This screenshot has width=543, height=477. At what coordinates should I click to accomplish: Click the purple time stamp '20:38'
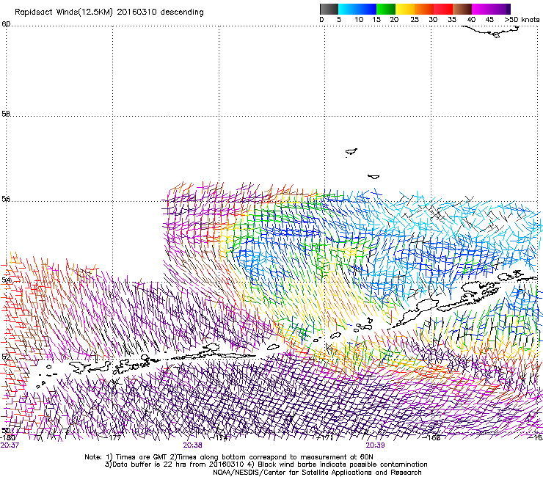[192, 445]
